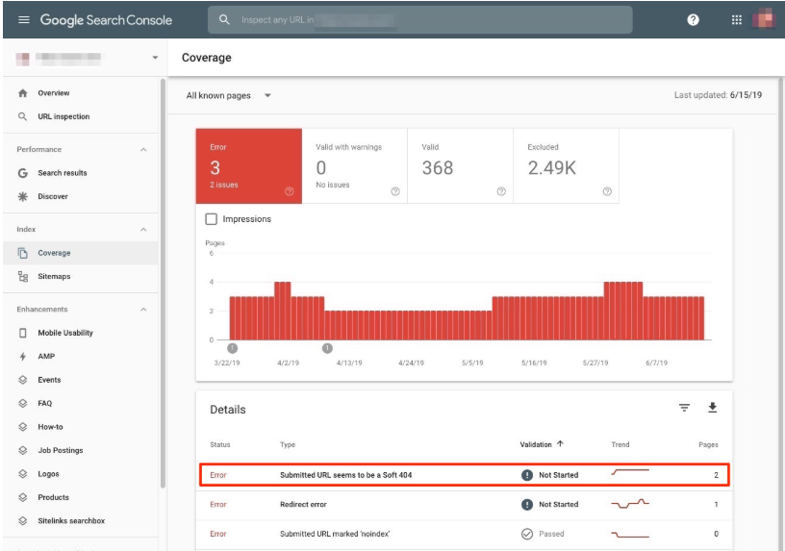Open the filter rows icon in Details
Viewport: 785px width, 551px height.
pos(684,408)
